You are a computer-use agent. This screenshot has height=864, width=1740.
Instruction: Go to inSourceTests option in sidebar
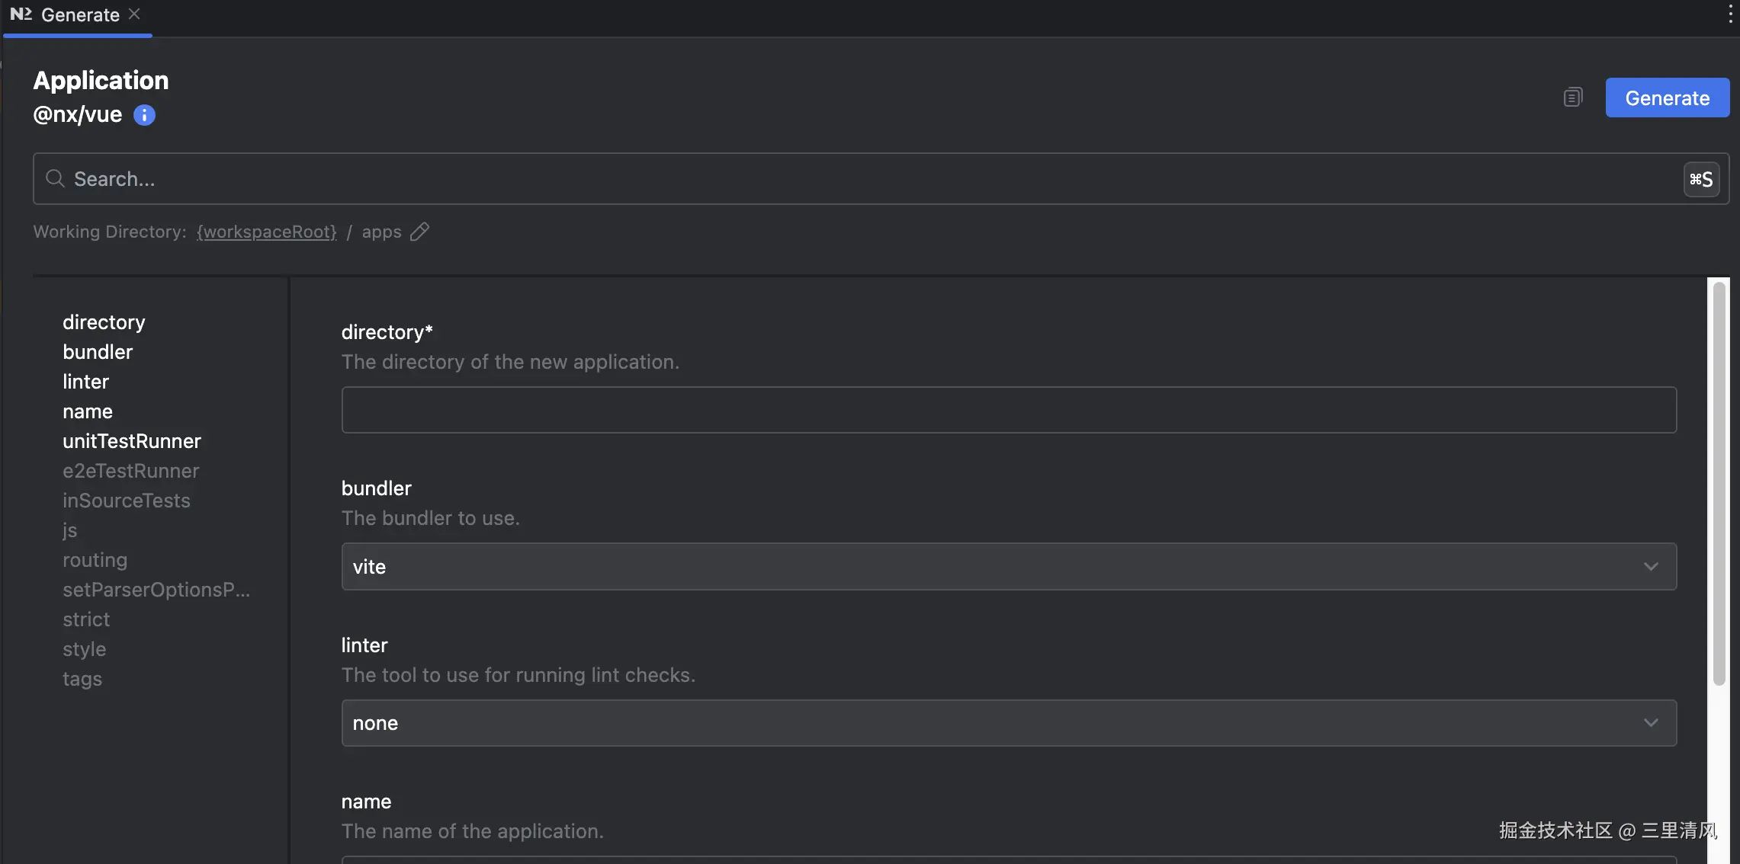[127, 501]
